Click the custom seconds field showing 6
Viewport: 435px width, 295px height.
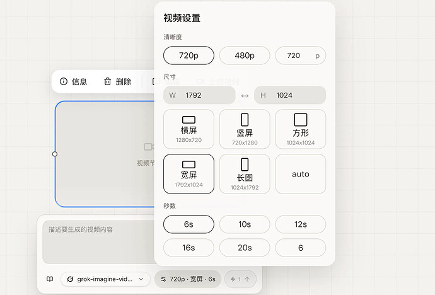pyautogui.click(x=301, y=248)
